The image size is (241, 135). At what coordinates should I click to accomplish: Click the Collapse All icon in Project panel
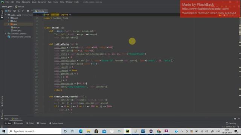(x=23, y=11)
